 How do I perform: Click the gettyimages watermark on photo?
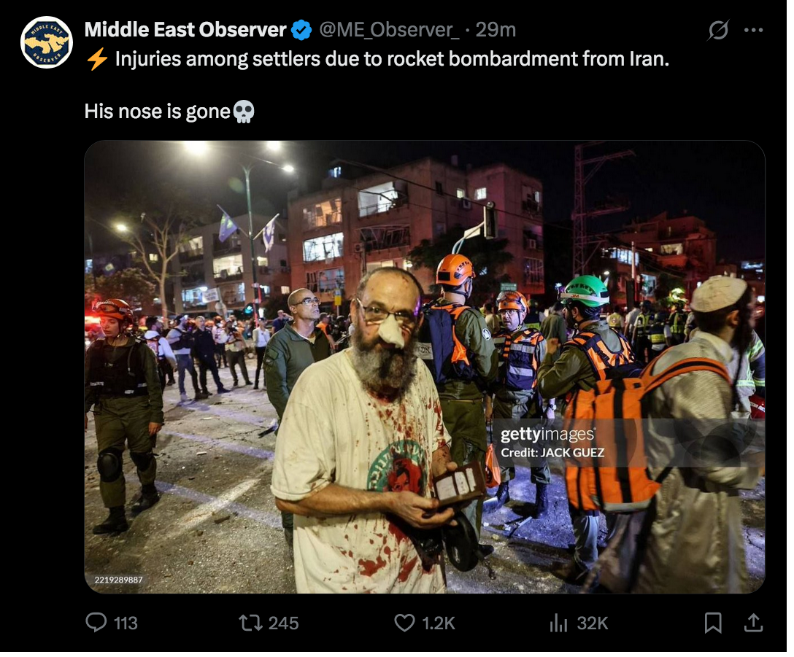(x=547, y=435)
